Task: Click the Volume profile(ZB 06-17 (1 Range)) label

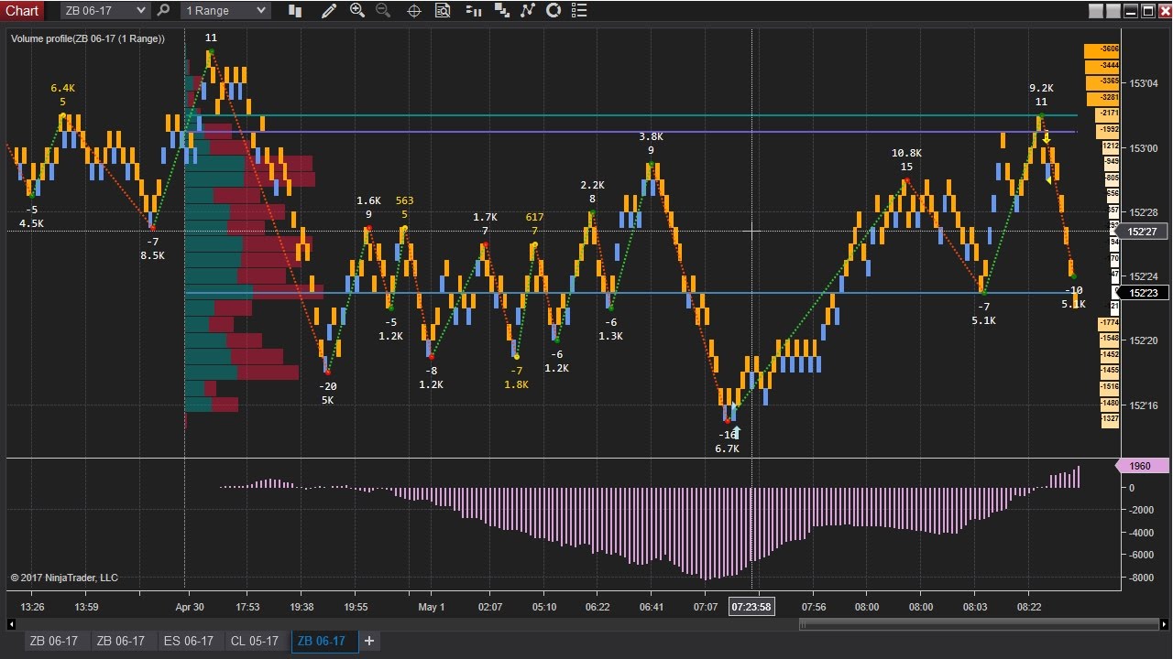Action: tap(88, 38)
